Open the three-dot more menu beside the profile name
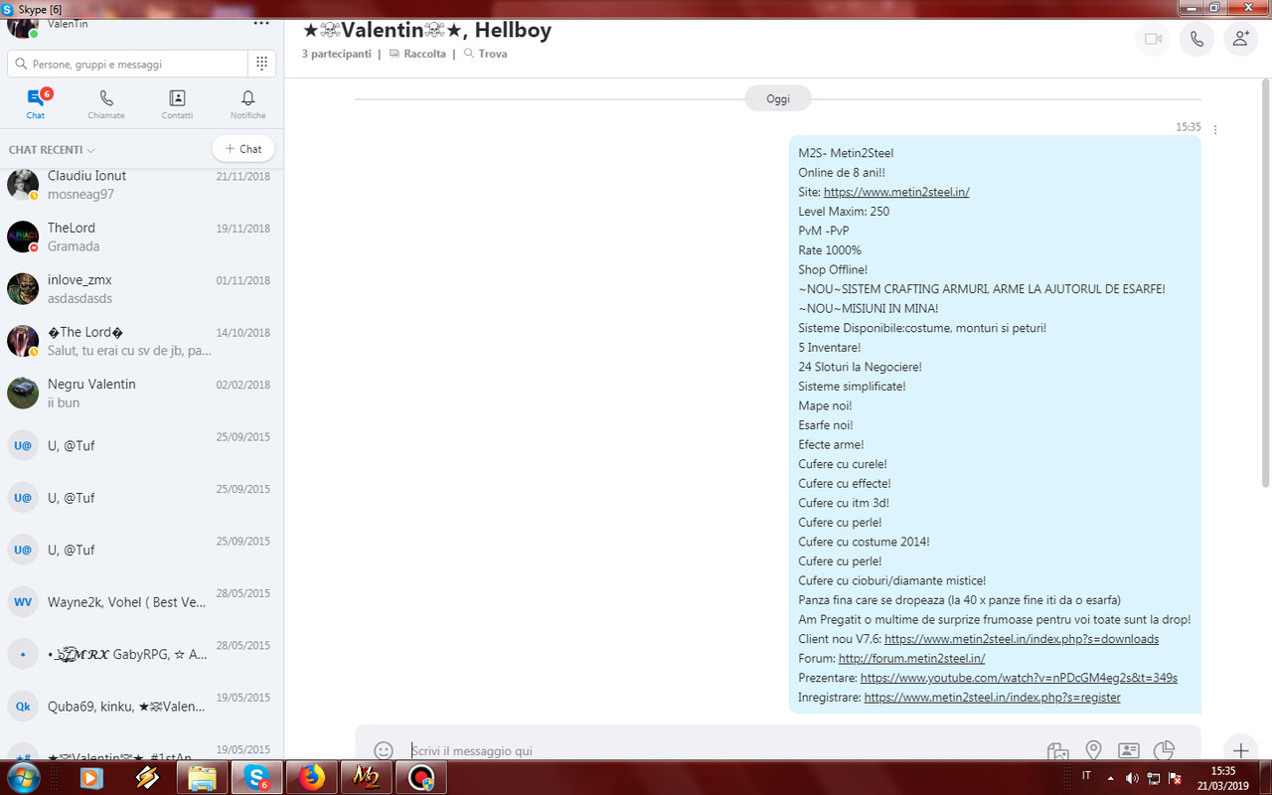The width and height of the screenshot is (1272, 795). point(261,22)
